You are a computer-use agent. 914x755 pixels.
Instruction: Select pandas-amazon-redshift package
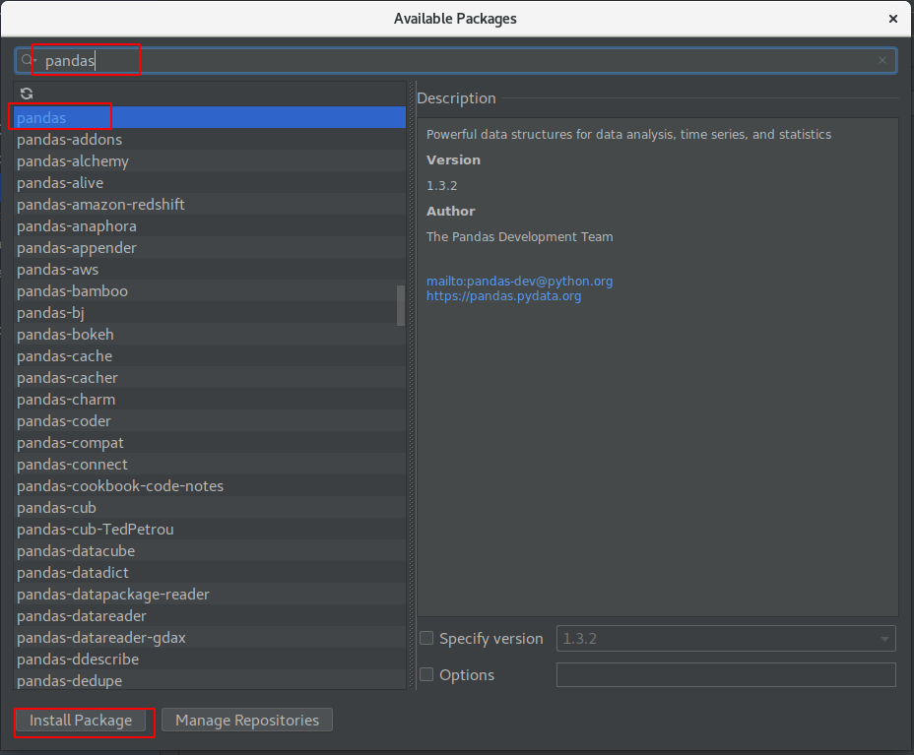210,204
